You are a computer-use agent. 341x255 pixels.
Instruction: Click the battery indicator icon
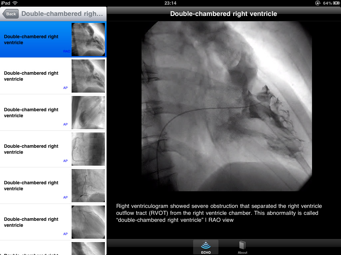point(336,3)
